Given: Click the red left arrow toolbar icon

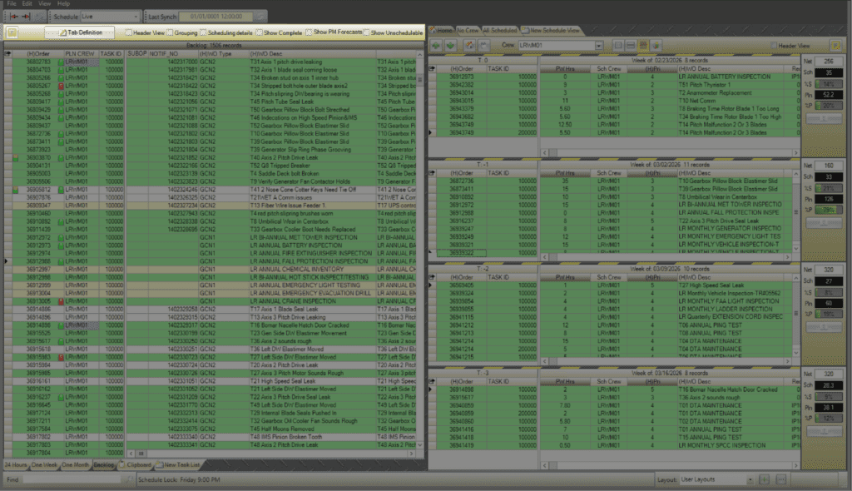Looking at the screenshot, I should tap(14, 16).
